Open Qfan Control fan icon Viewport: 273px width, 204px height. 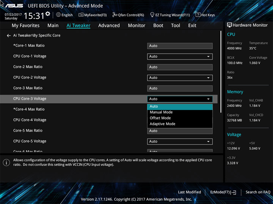pos(115,15)
